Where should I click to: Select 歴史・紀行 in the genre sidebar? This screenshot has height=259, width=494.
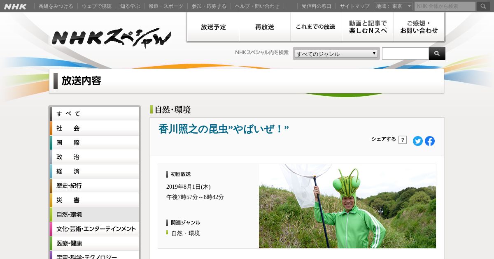pyautogui.click(x=95, y=186)
